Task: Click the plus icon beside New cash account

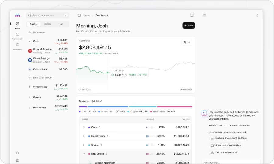Action: pos(30,78)
